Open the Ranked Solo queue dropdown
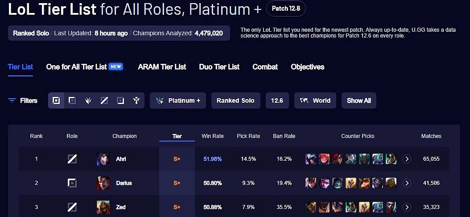The height and width of the screenshot is (217, 470). click(x=235, y=100)
